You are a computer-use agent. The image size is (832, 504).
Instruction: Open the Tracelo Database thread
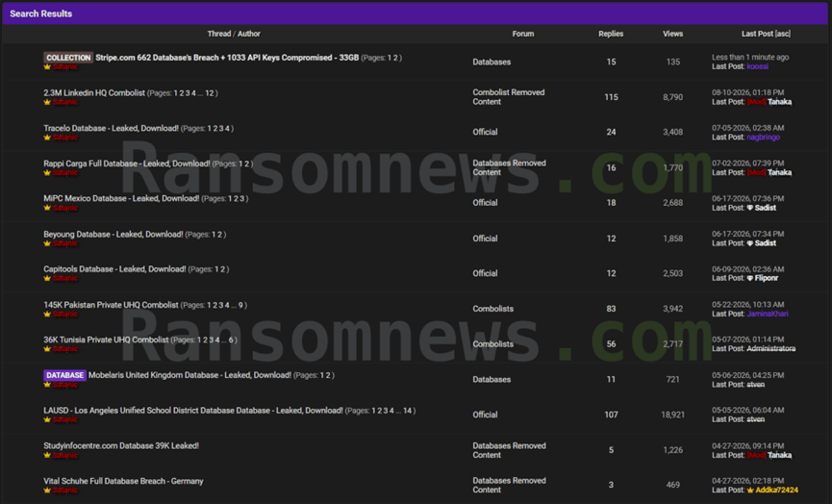coord(111,128)
